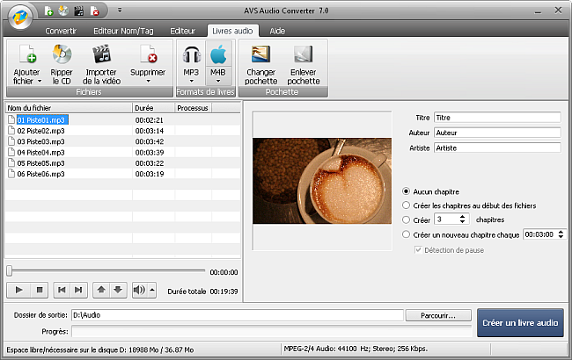Open the volume level popup arrow
Image resolution: width=572 pixels, height=360 pixels.
coord(152,290)
